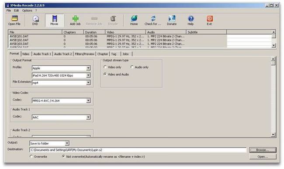This screenshot has width=284, height=169.
Task: Click the Destination path input field
Action: pyautogui.click(x=138, y=150)
